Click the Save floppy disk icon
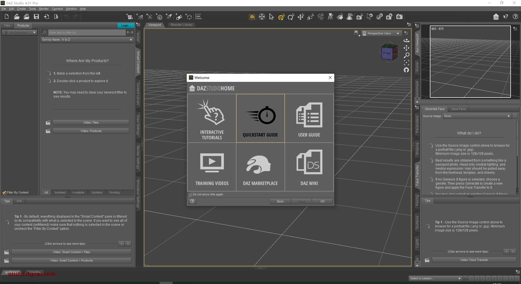521x284 pixels. click(x=36, y=17)
